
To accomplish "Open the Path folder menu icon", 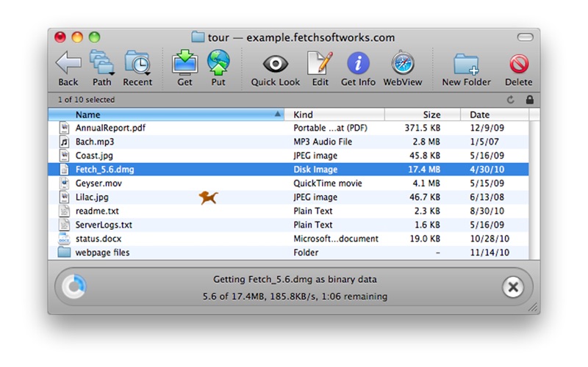I will pos(101,63).
